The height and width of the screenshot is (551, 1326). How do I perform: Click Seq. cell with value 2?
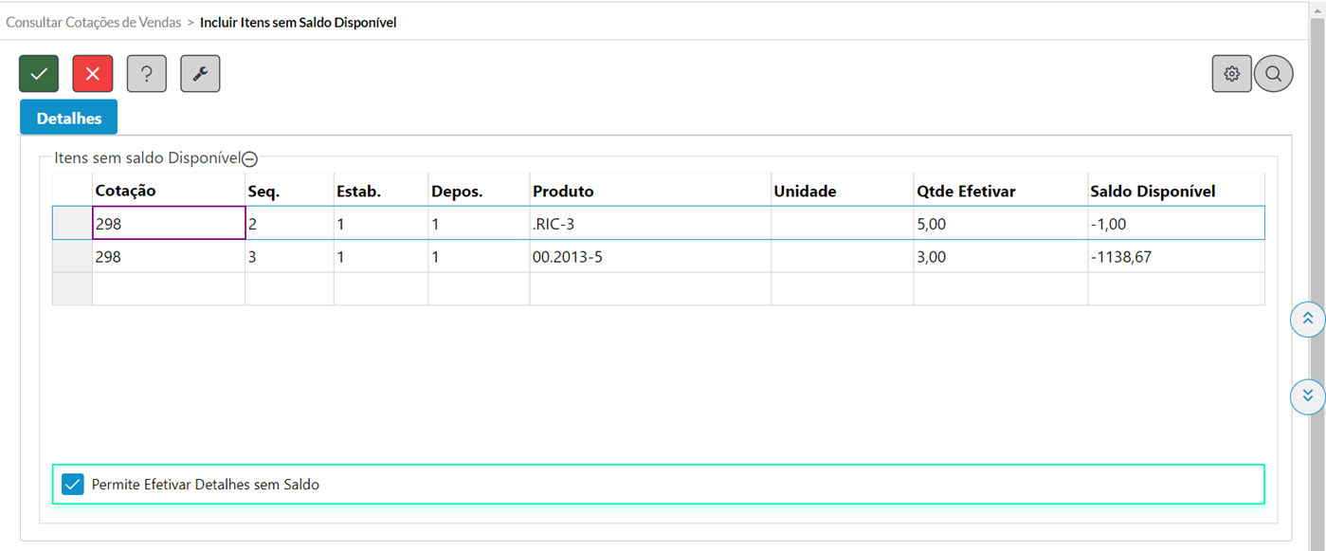[x=289, y=224]
